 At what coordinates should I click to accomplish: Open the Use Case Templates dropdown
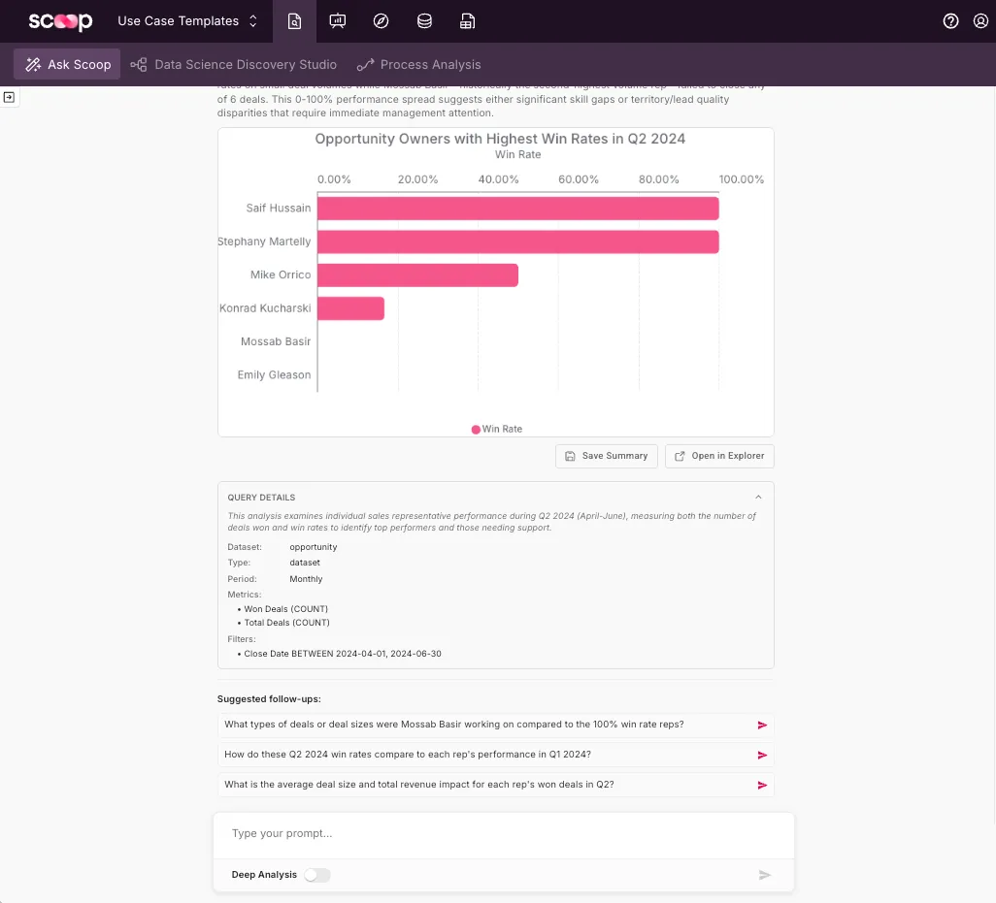pyautogui.click(x=184, y=20)
